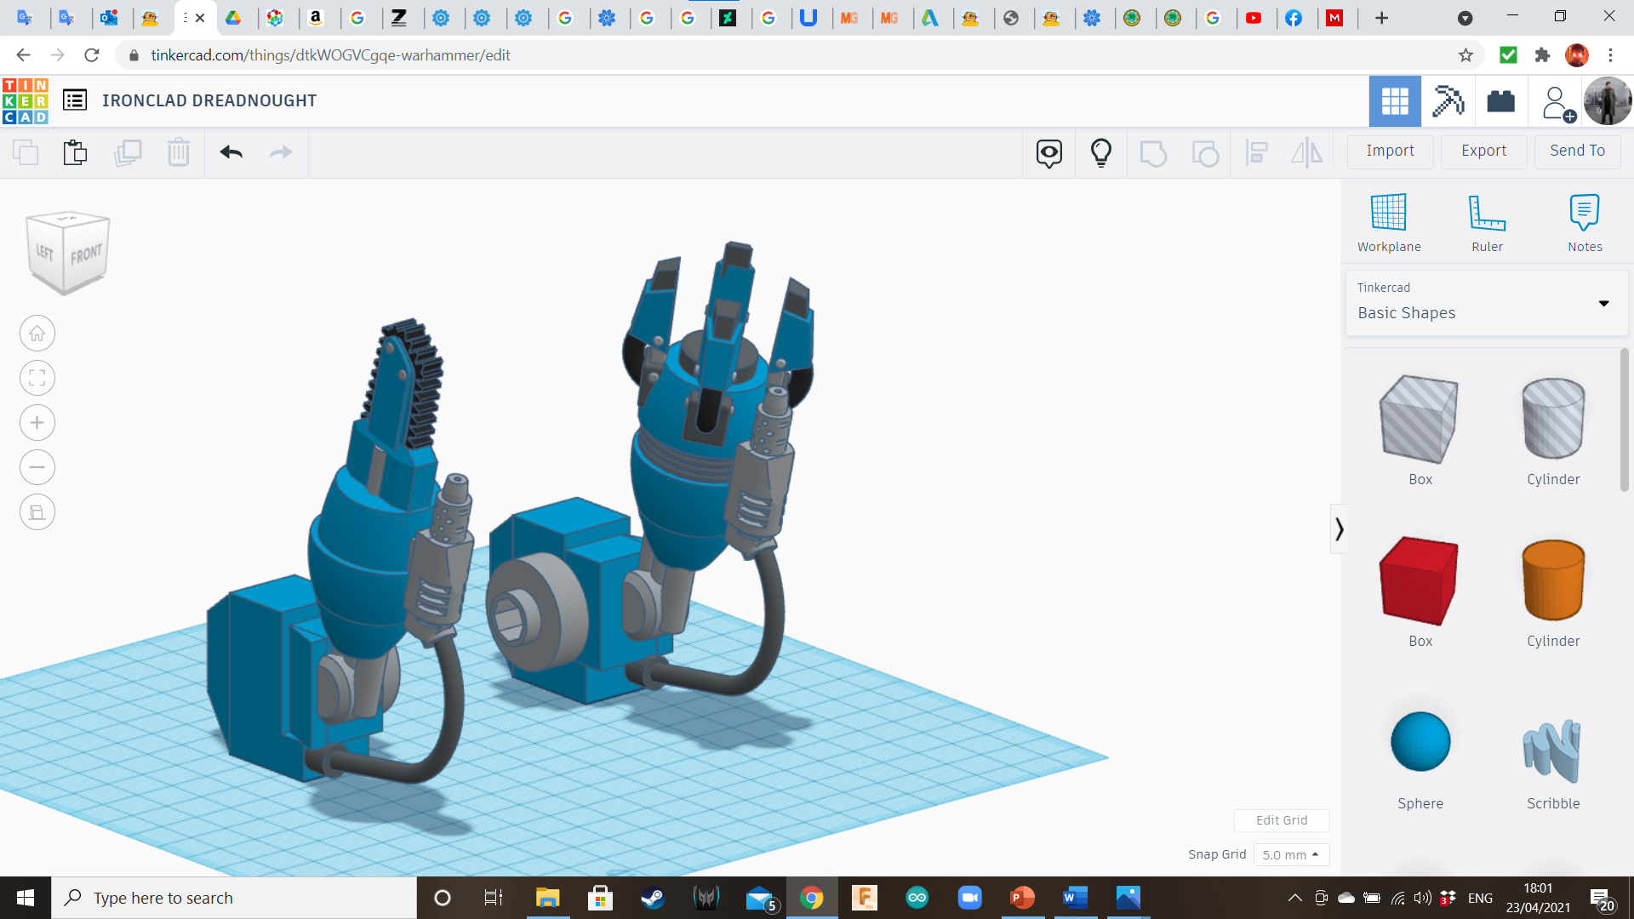Switch to Blocks mode pickaxe icon

pyautogui.click(x=1448, y=101)
